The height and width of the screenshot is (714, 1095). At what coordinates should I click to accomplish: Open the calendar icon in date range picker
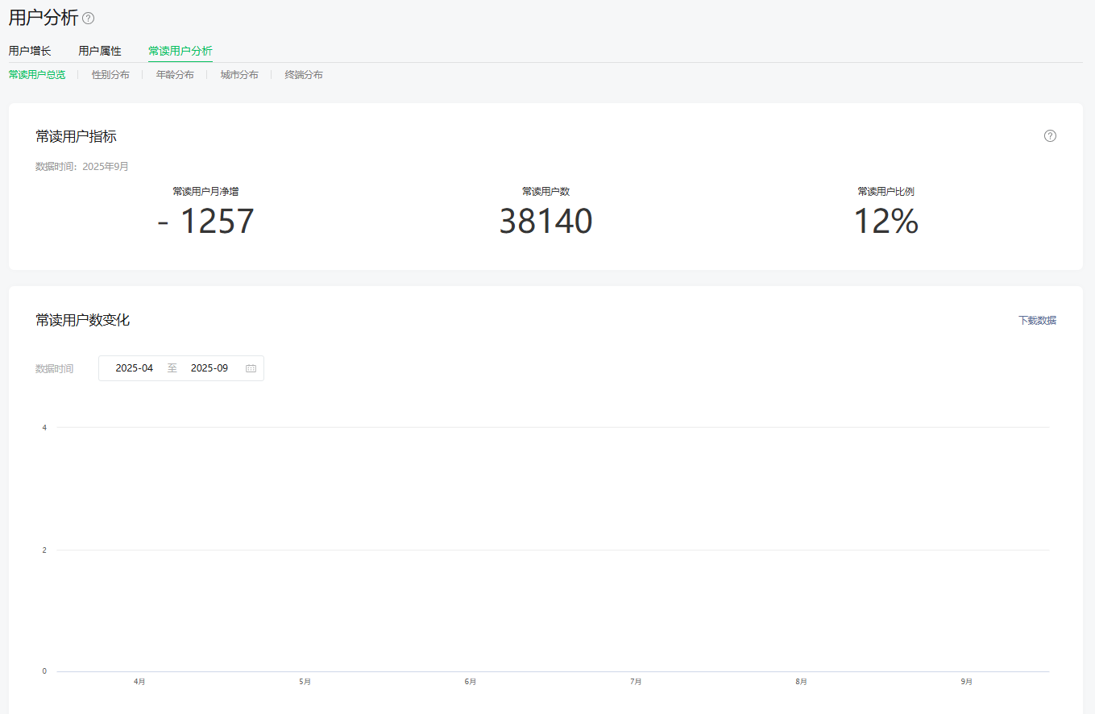click(251, 368)
